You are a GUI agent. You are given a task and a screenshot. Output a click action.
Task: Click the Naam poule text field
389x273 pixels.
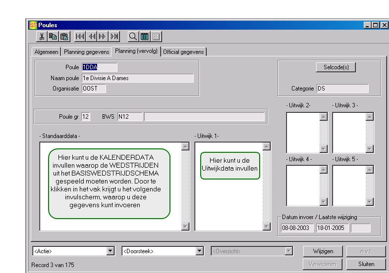[x=137, y=78]
